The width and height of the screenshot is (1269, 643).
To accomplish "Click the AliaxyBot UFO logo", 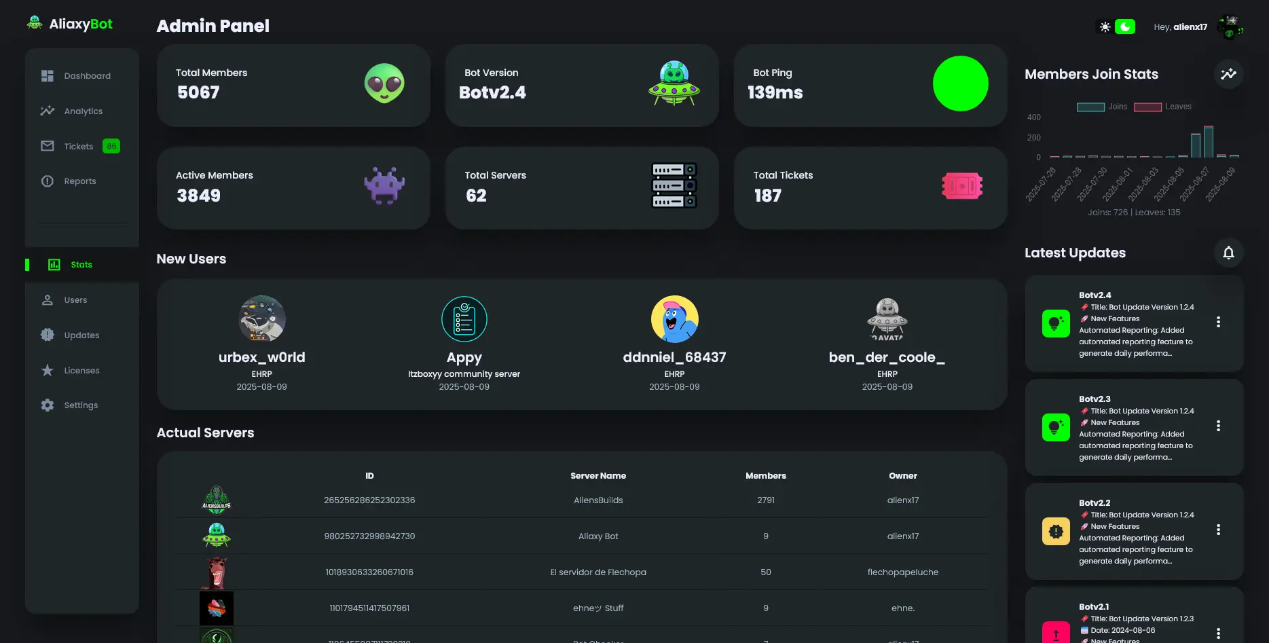I will point(35,23).
